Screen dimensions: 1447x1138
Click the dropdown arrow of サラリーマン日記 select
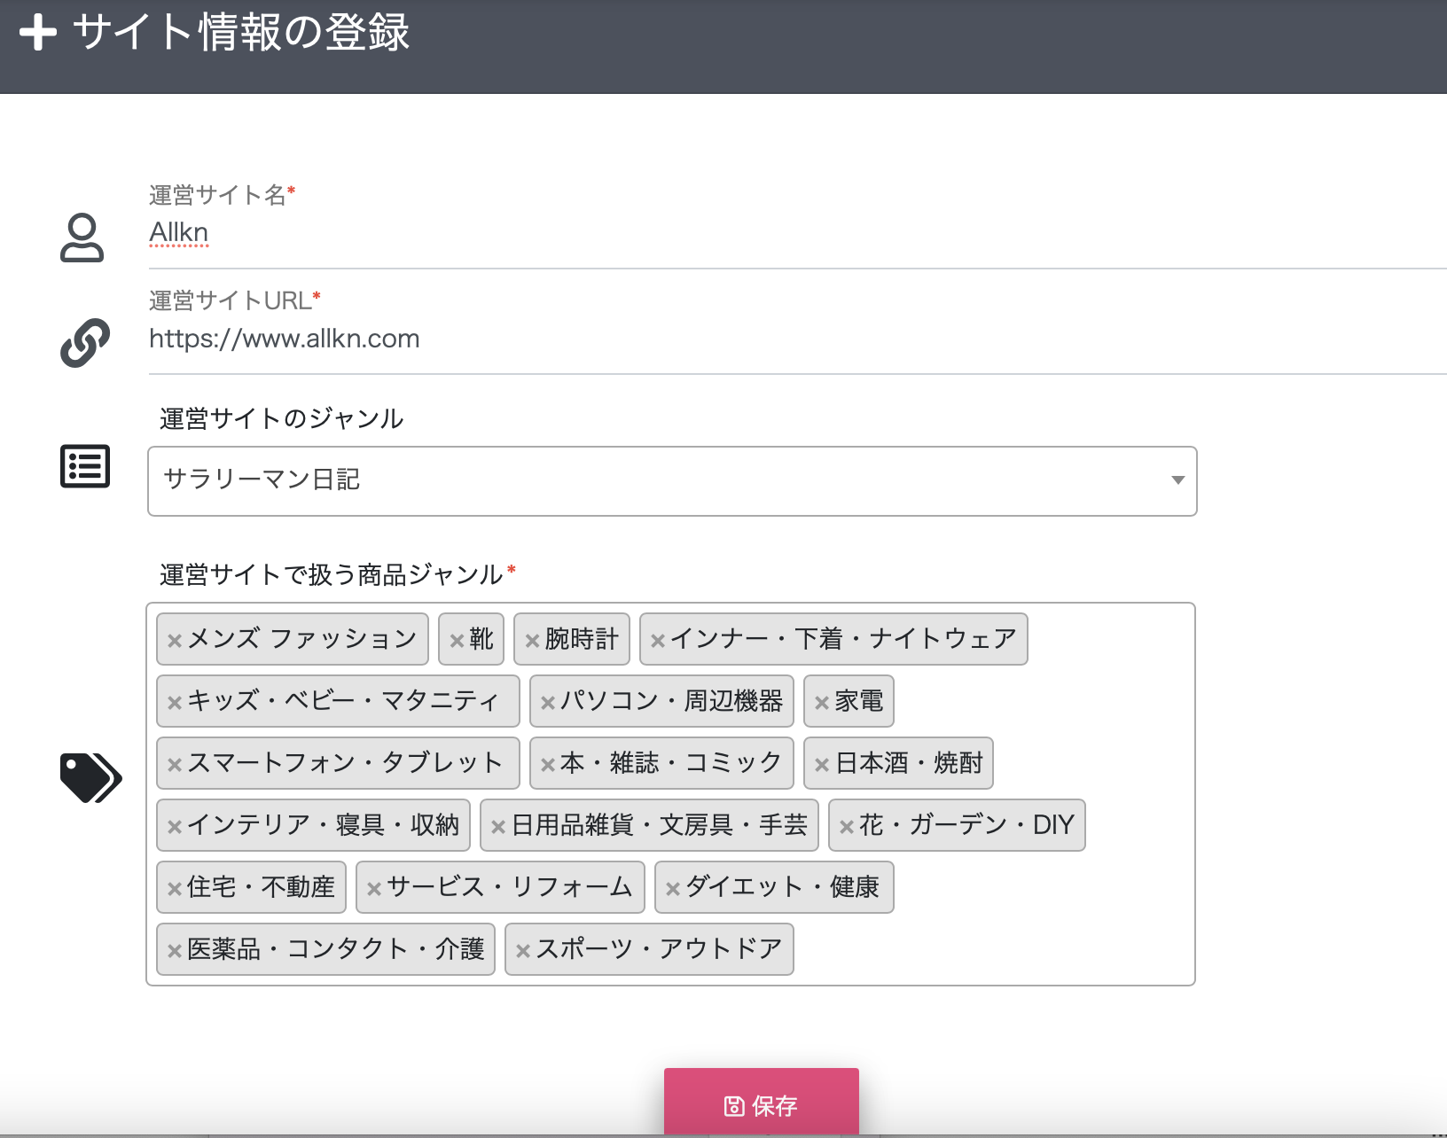1177,480
